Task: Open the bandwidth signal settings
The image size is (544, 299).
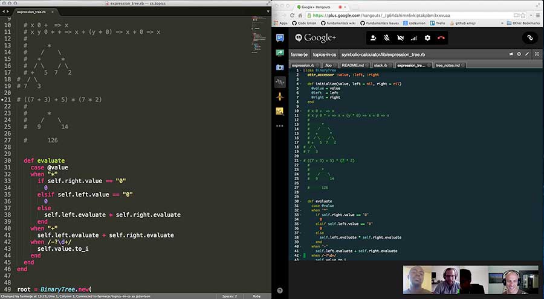Action: (414, 37)
